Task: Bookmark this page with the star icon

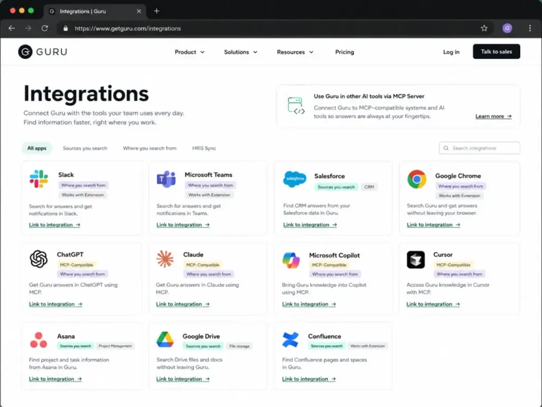Action: coord(484,29)
